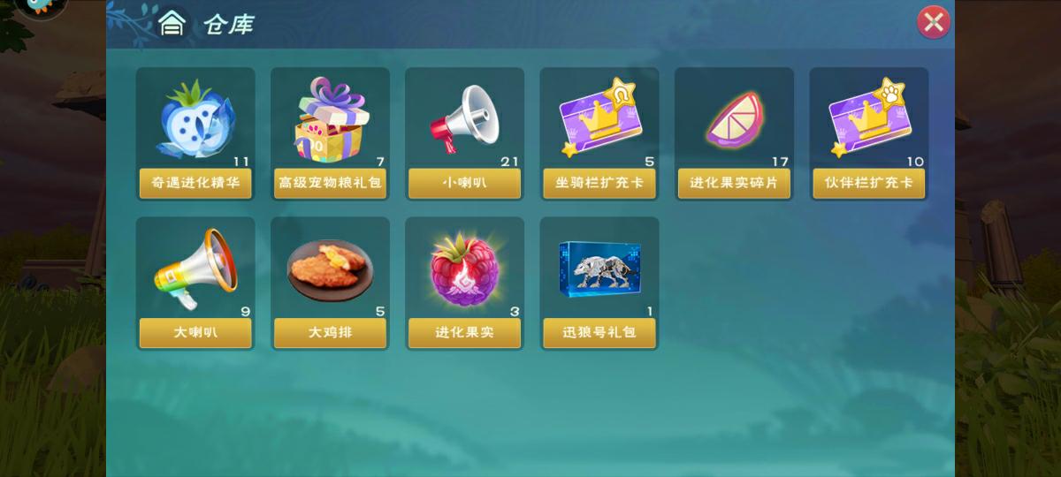1061x477 pixels.
Task: Click the 进化果实碎片 label button
Action: (x=734, y=184)
